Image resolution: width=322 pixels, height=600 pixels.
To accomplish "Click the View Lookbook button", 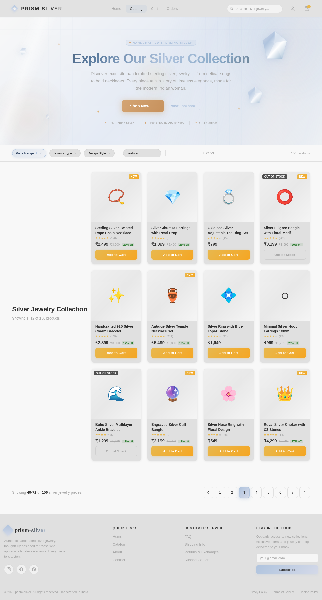I will (x=183, y=106).
